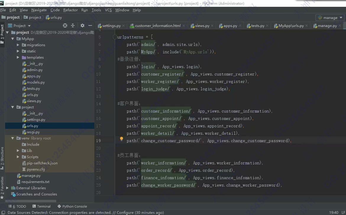346x215 pixels.
Task: Click the fold marker beside urlpatterns
Action: pyautogui.click(x=115, y=37)
